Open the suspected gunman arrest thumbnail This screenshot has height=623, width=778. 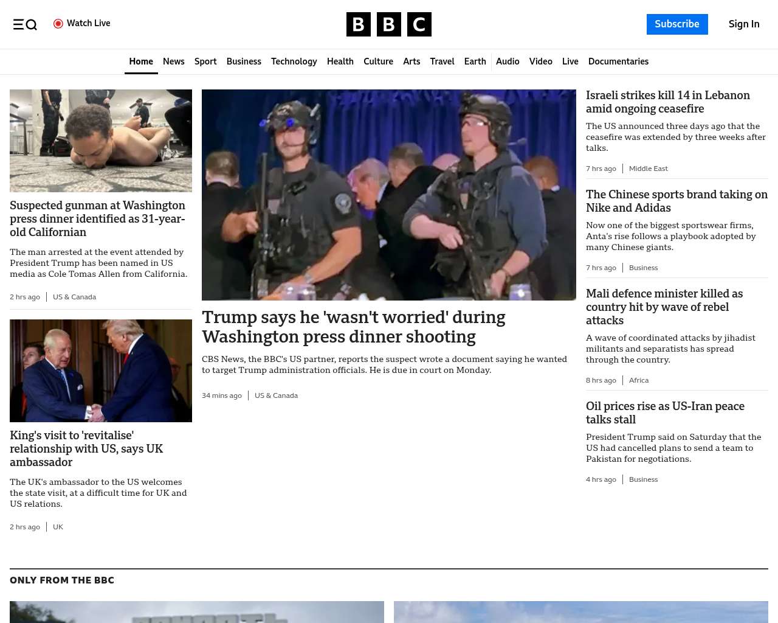pos(101,141)
